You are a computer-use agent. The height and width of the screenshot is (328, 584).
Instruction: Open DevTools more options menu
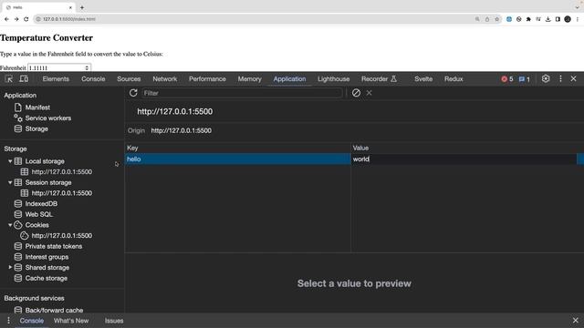pyautogui.click(x=560, y=79)
